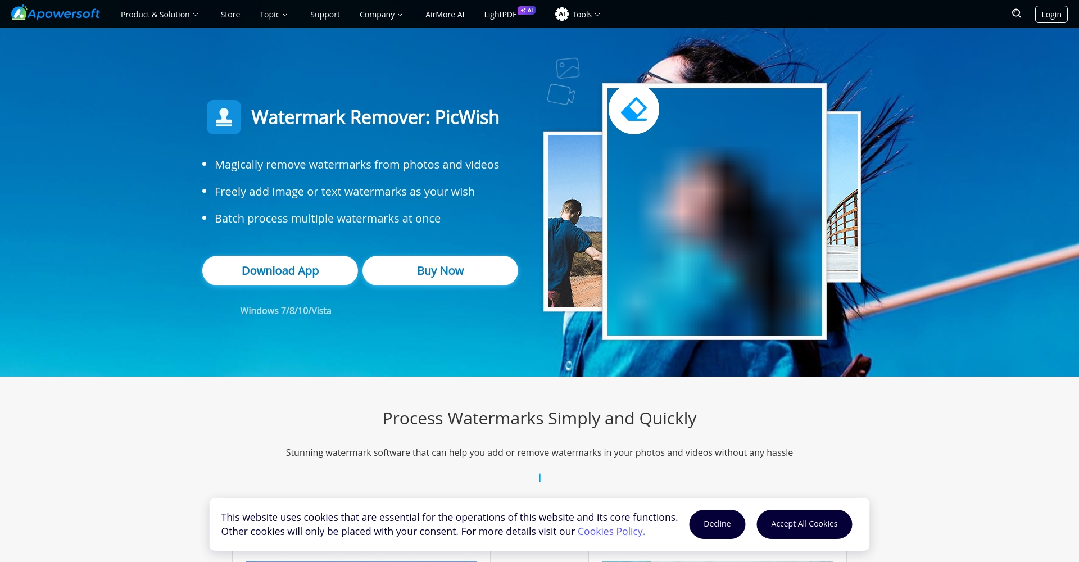Click the purple AI badge on LightPDF
The image size is (1079, 562).
coord(527,10)
